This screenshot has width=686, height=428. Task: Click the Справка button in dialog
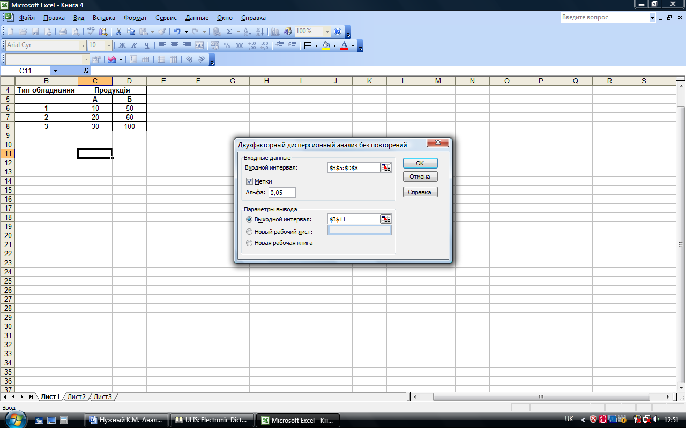420,192
